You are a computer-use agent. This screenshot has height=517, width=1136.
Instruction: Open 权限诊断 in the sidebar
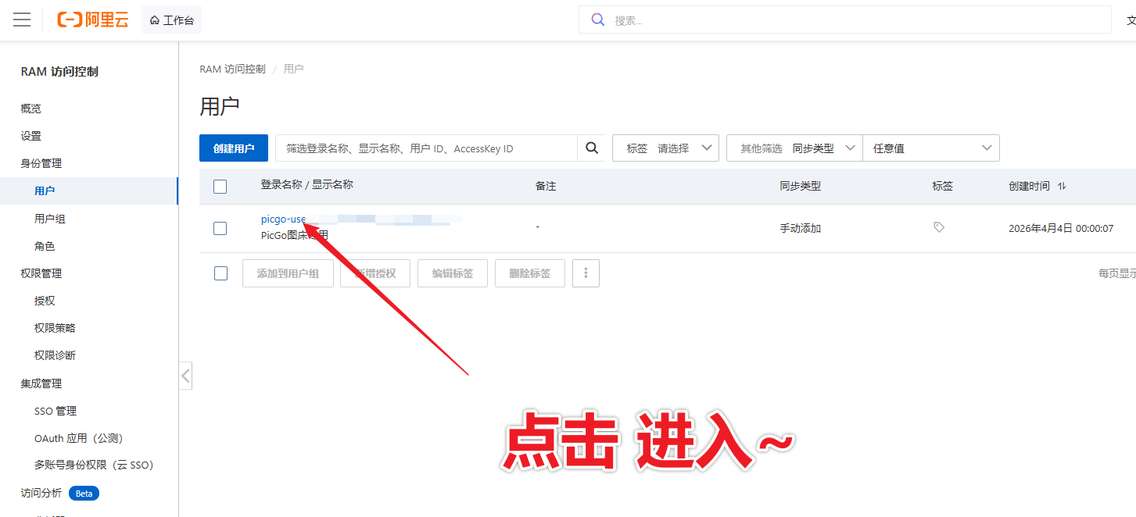(55, 355)
